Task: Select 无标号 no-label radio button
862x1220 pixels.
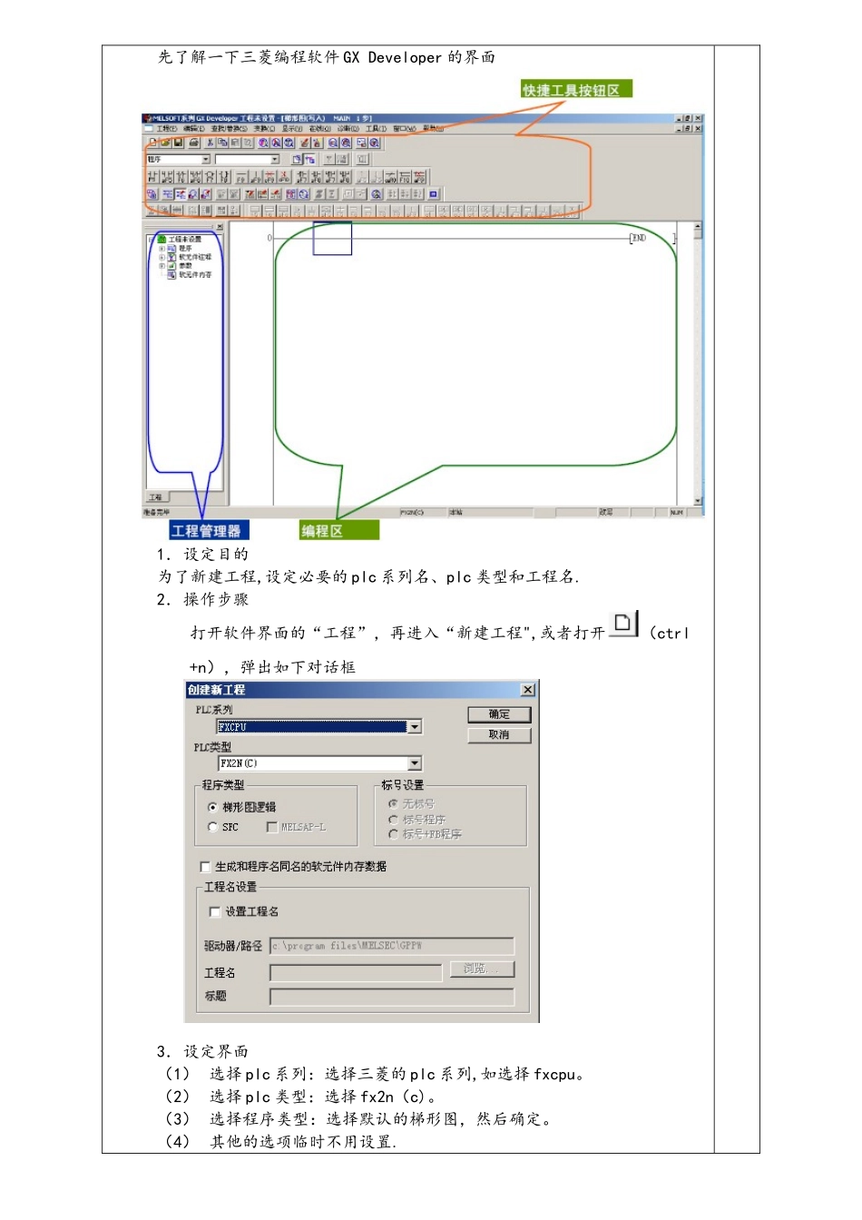Action: 393,803
